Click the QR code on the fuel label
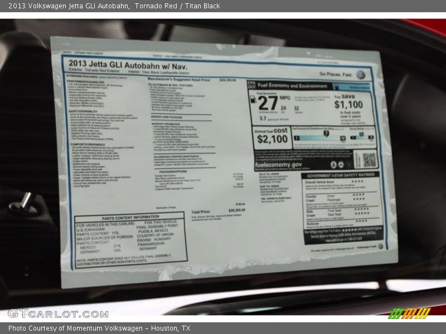Screen dimensions: 446x334 coord(369,159)
